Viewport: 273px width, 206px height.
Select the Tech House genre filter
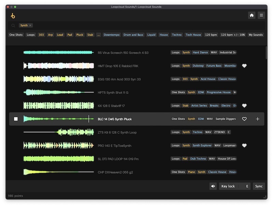193,35
